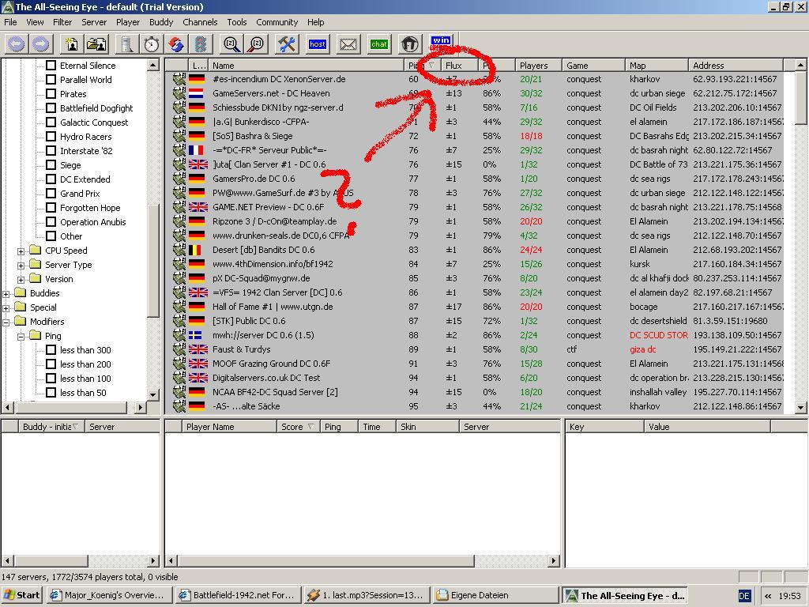
Task: Sort player list by Score column
Action: (298, 427)
